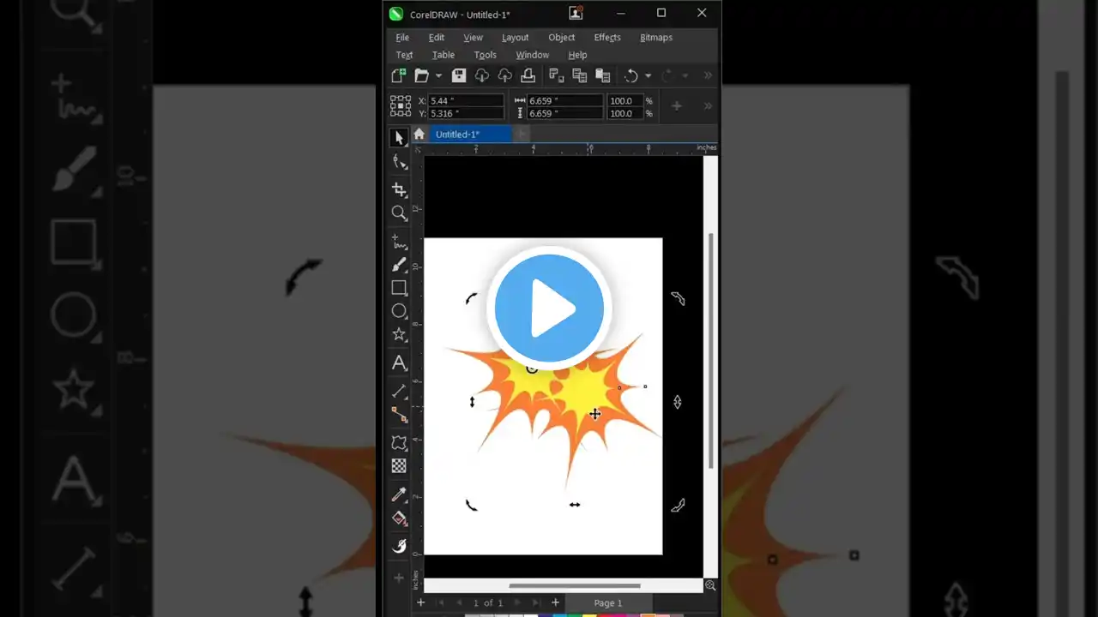Select the Rectangle tool
1098x617 pixels.
point(399,288)
